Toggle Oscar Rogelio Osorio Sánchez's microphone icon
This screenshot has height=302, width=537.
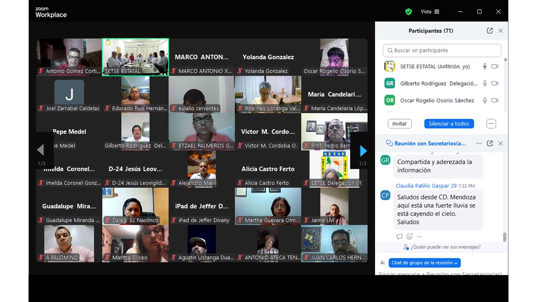(x=485, y=100)
